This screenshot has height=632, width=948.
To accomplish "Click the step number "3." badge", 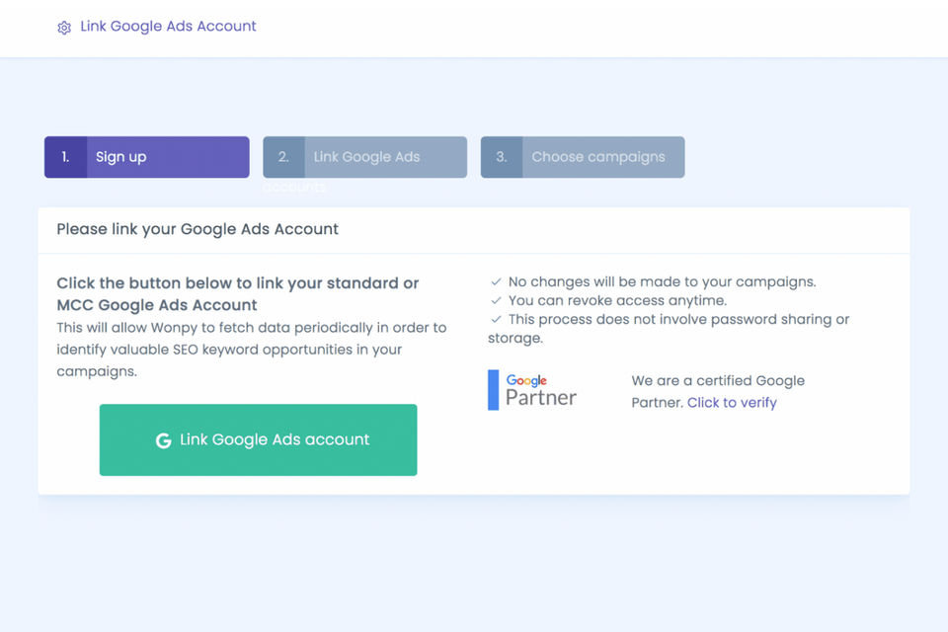I will coord(502,157).
